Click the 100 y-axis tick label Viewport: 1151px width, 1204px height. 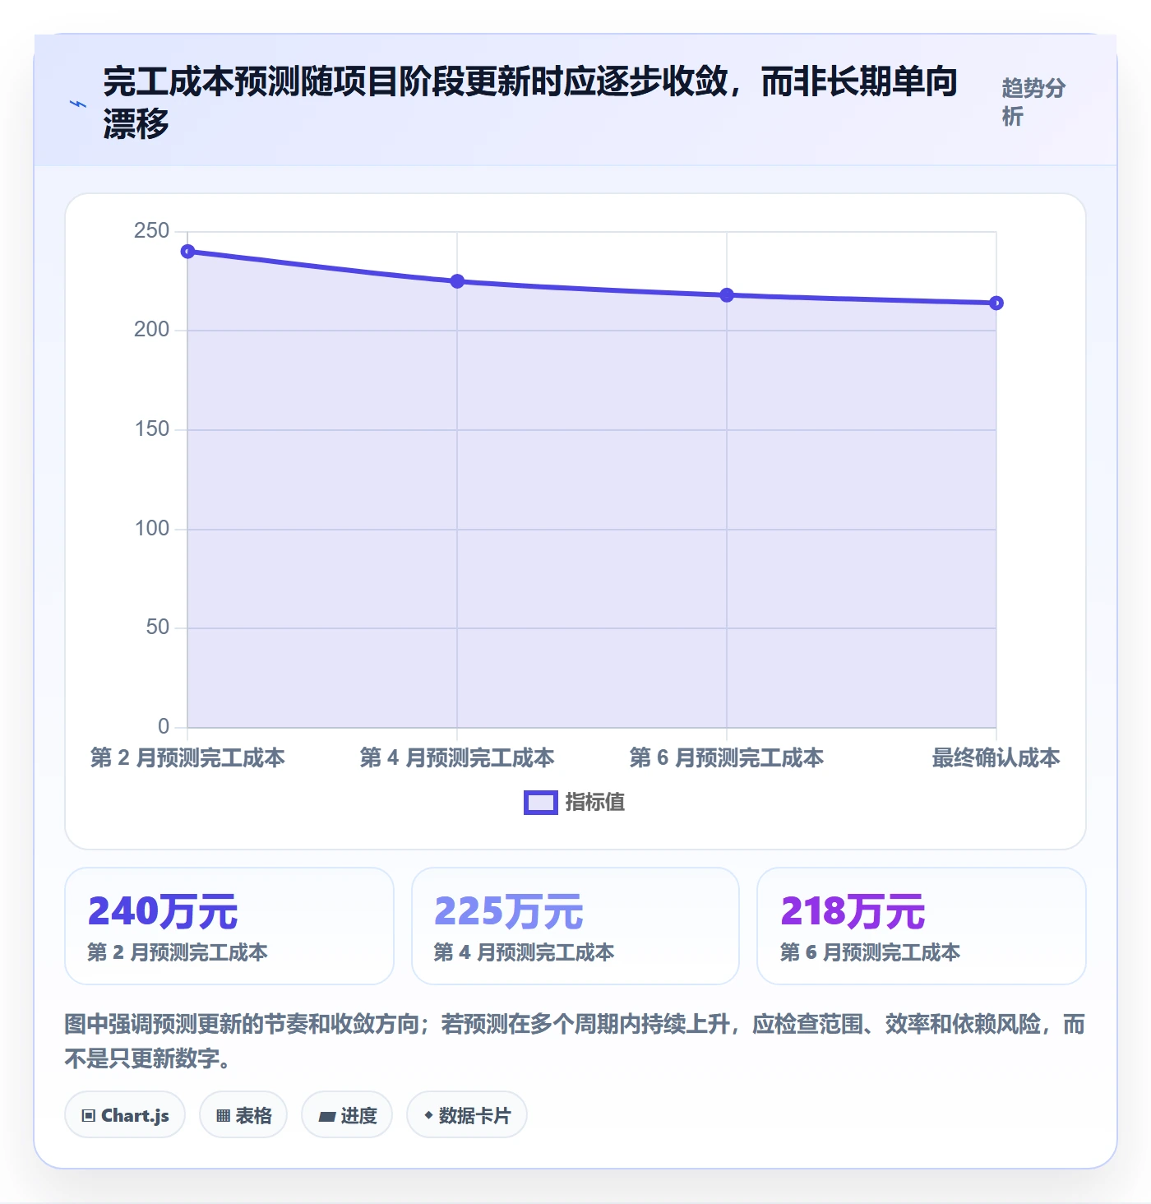point(152,529)
